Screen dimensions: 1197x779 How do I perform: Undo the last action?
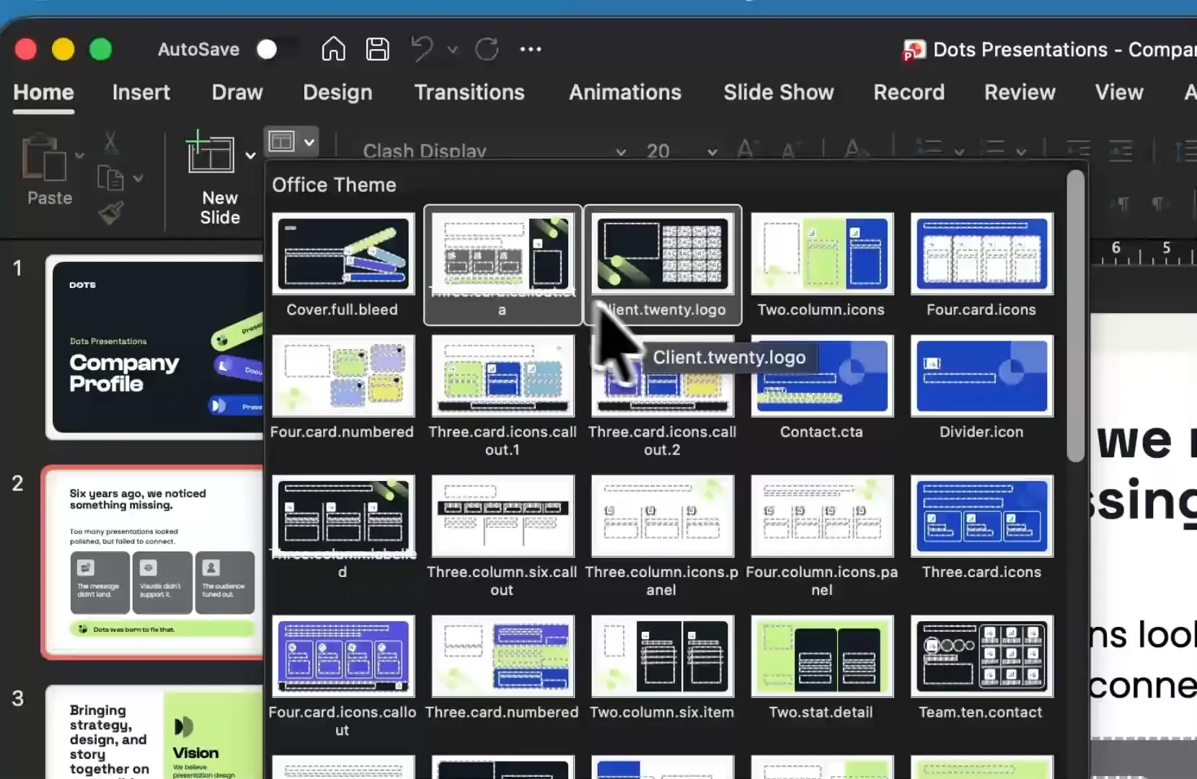pos(423,49)
